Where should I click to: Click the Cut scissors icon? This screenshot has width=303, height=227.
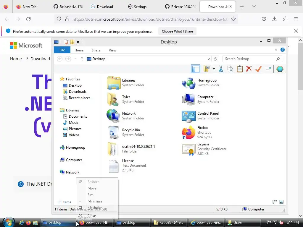point(221,69)
